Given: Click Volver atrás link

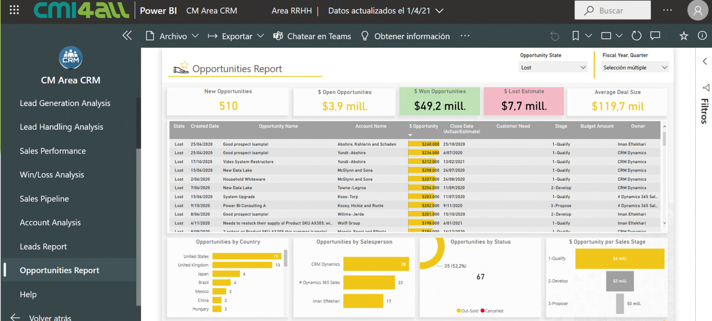Looking at the screenshot, I should point(51,316).
